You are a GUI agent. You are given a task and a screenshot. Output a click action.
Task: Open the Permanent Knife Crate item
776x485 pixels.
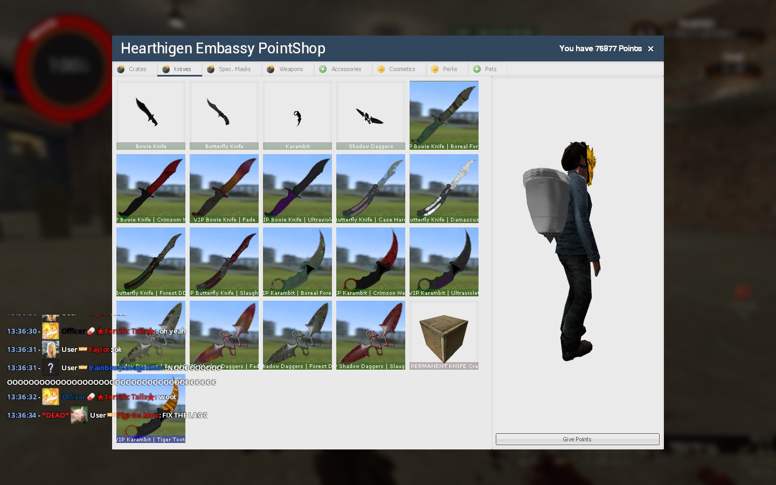[x=444, y=335]
